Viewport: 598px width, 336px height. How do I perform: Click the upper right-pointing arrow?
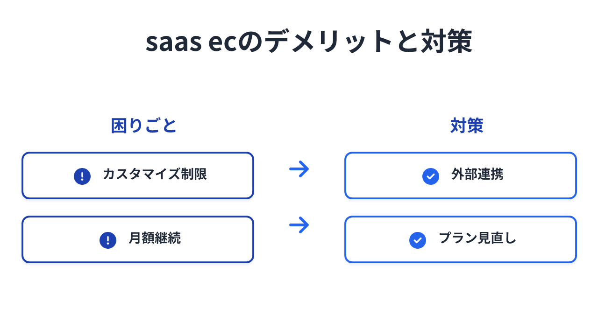point(299,168)
